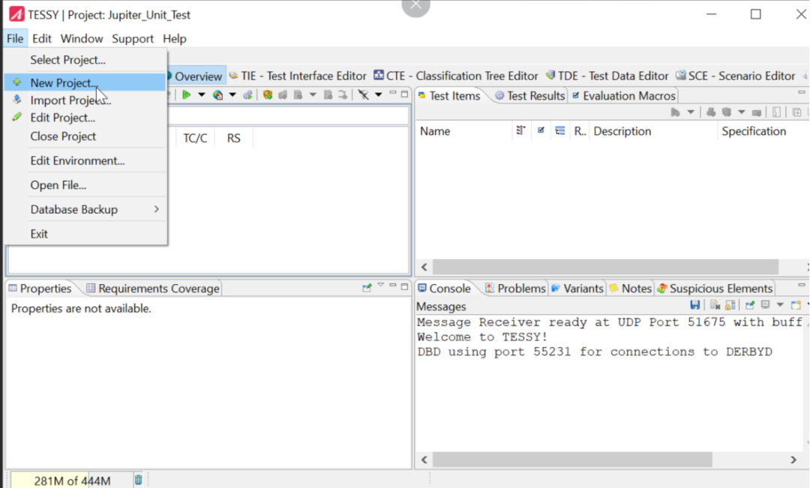This screenshot has height=488, width=810.
Task: Choose Edit Environment... menu entry
Action: [85, 160]
